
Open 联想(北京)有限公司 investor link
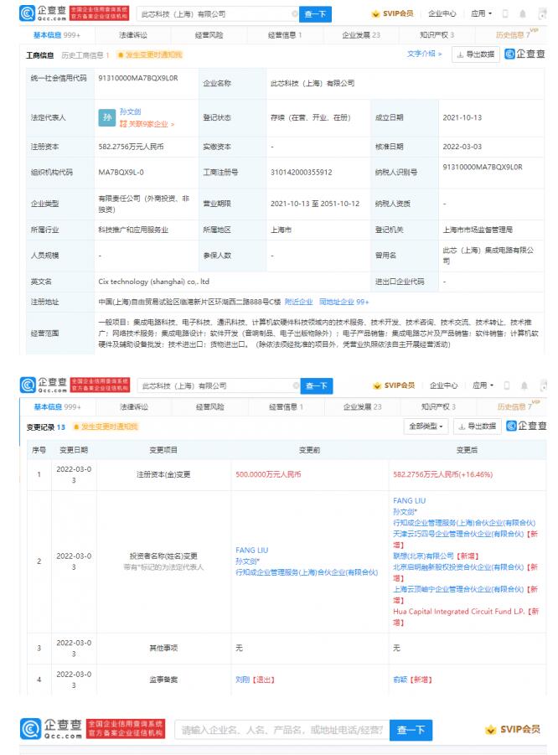[x=423, y=556]
